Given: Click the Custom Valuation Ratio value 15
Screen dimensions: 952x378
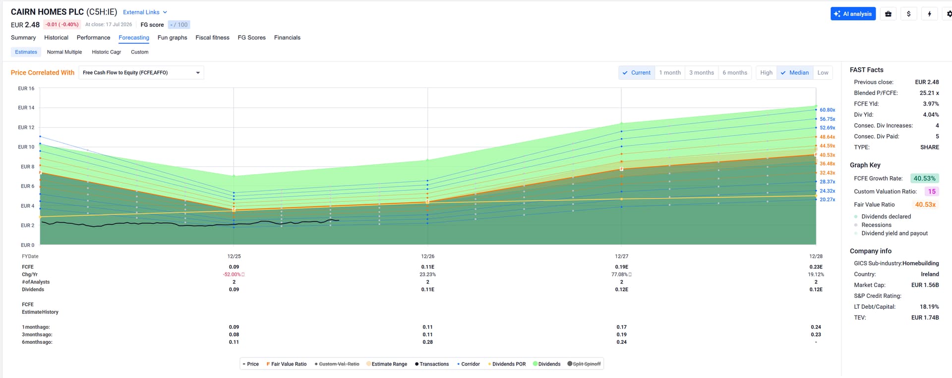Looking at the screenshot, I should tap(932, 191).
